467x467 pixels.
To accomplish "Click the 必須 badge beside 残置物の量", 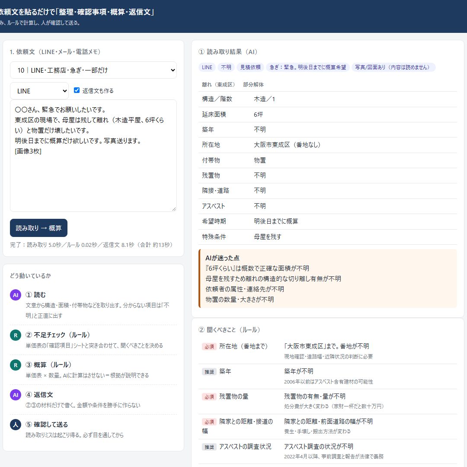I will (x=209, y=397).
